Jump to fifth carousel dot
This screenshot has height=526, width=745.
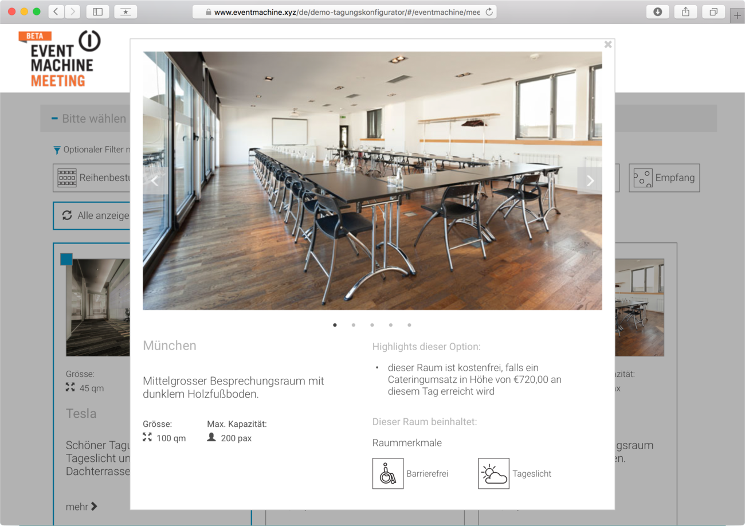tap(409, 325)
